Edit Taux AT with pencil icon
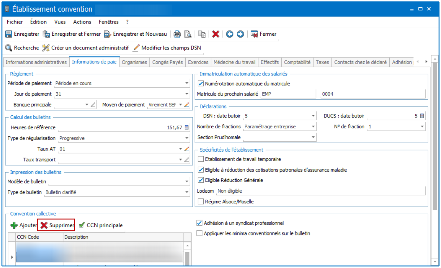The width and height of the screenshot is (441, 268). pyautogui.click(x=187, y=149)
